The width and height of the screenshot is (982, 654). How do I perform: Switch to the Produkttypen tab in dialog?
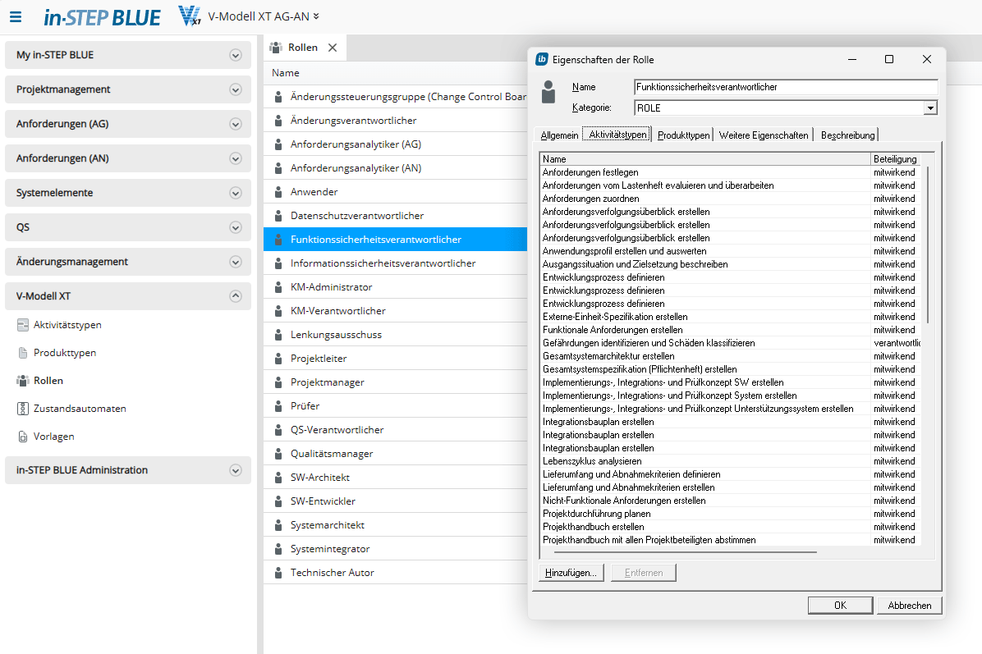[683, 135]
